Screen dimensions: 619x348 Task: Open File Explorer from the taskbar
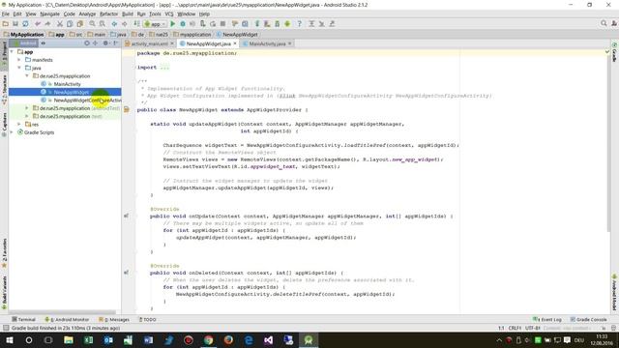(x=69, y=339)
